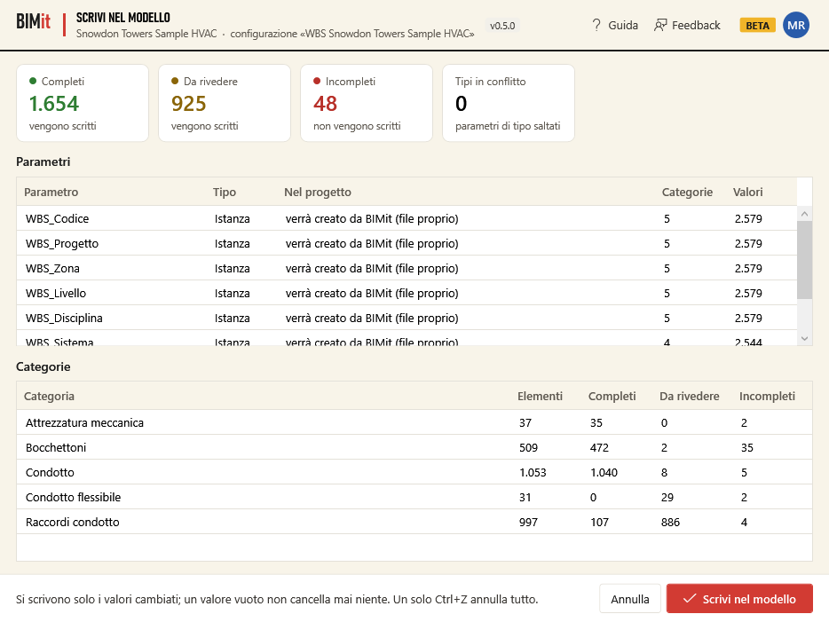Sort by the Completi column header
Screen dimensions: 829x622
pos(612,396)
